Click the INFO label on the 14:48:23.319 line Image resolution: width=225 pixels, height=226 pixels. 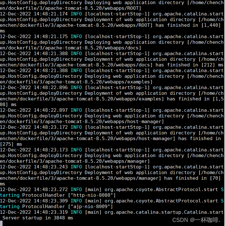[76, 212]
